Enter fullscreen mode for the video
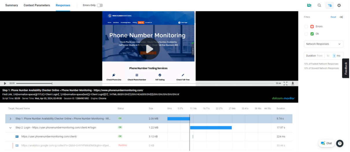 click(285, 83)
